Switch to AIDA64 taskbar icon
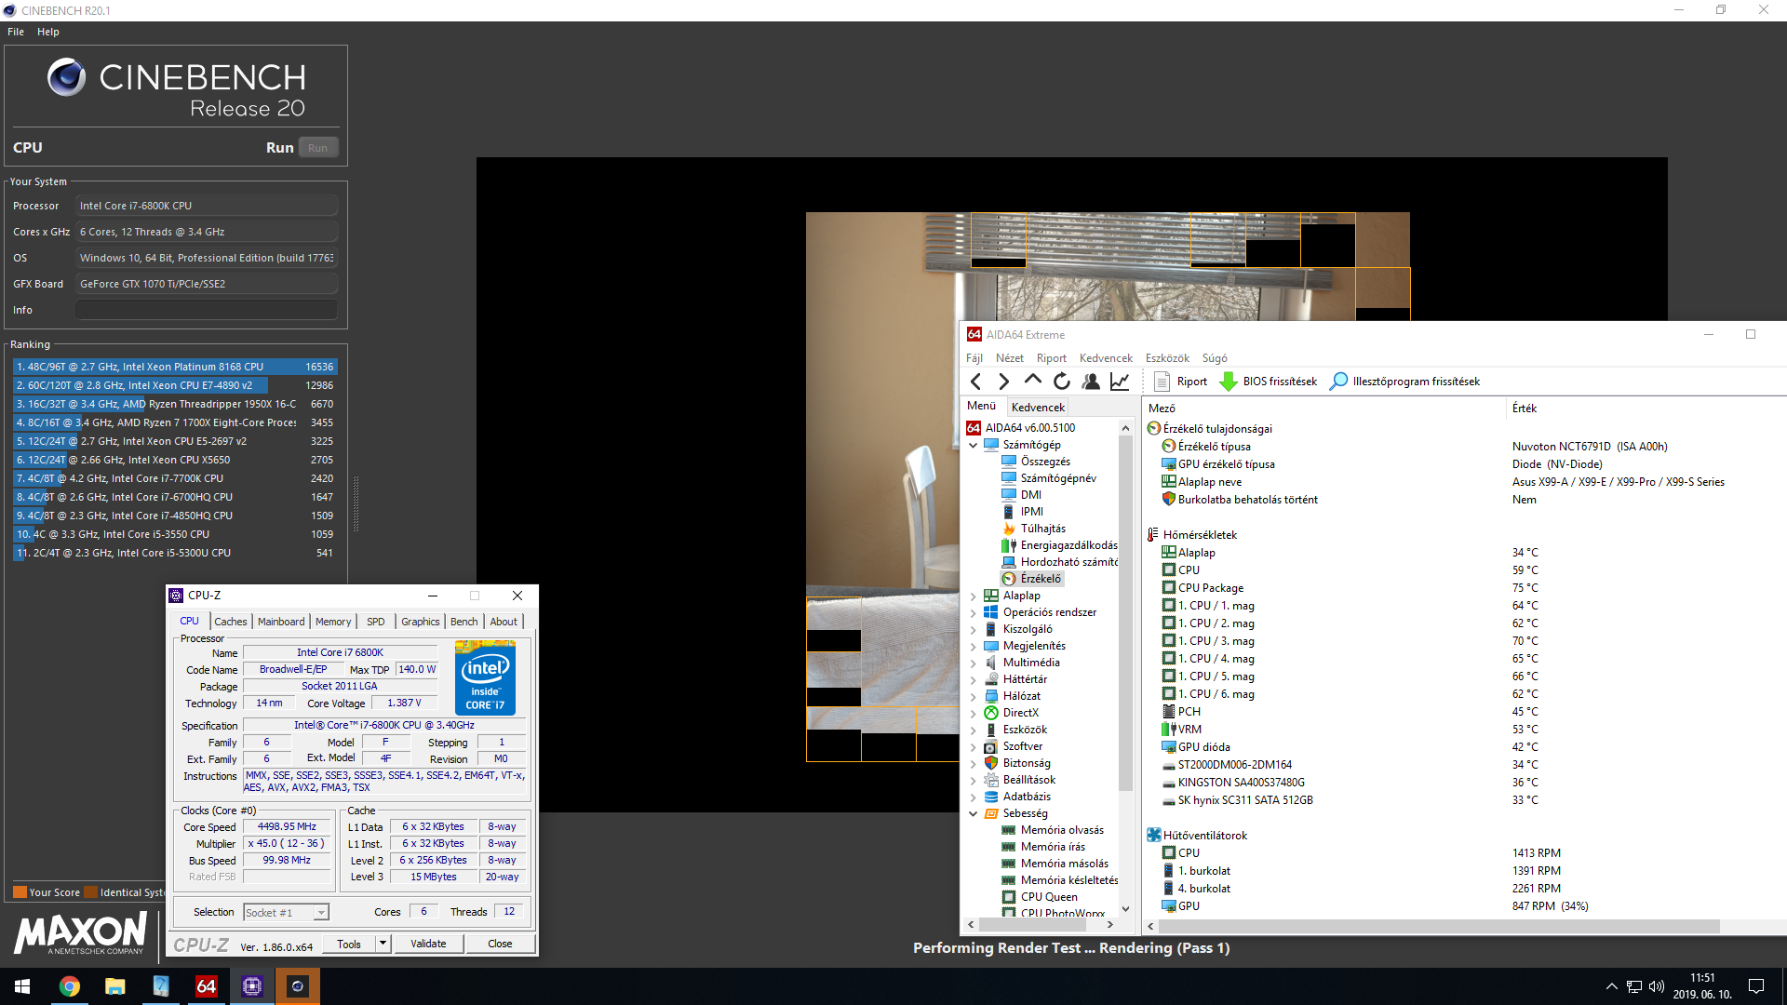Image resolution: width=1787 pixels, height=1005 pixels. 206,986
